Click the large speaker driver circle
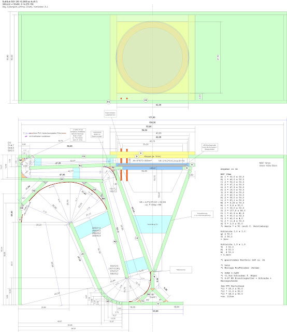Image resolution: width=287 pixels, height=332 pixels. click(x=152, y=57)
